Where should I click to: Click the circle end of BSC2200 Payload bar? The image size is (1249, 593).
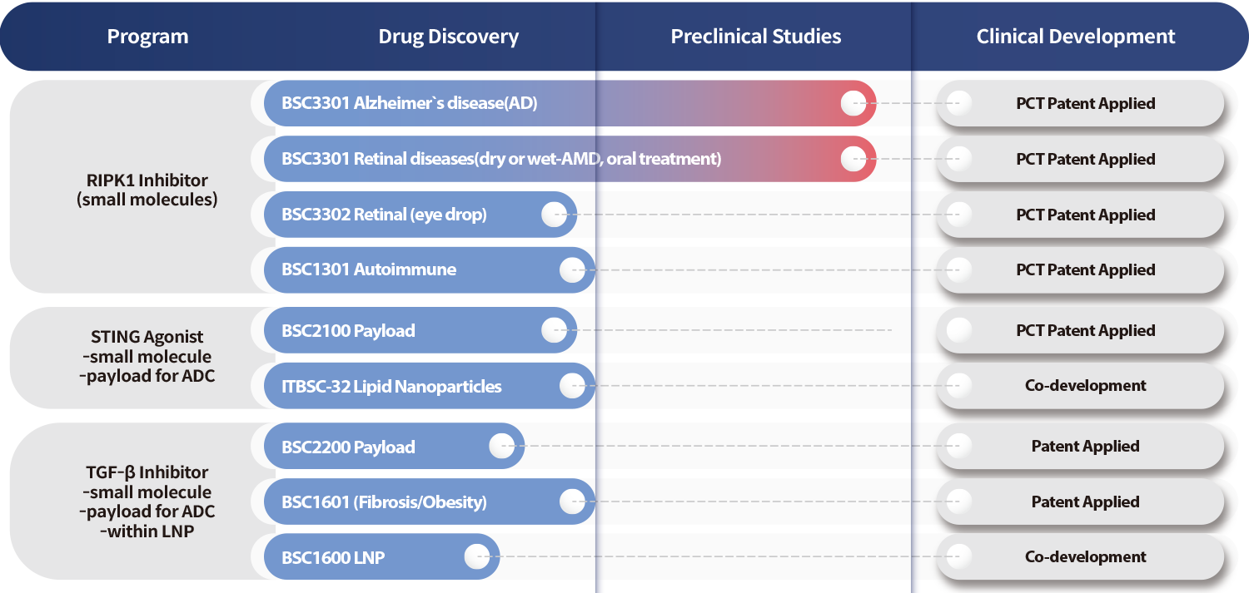point(501,447)
